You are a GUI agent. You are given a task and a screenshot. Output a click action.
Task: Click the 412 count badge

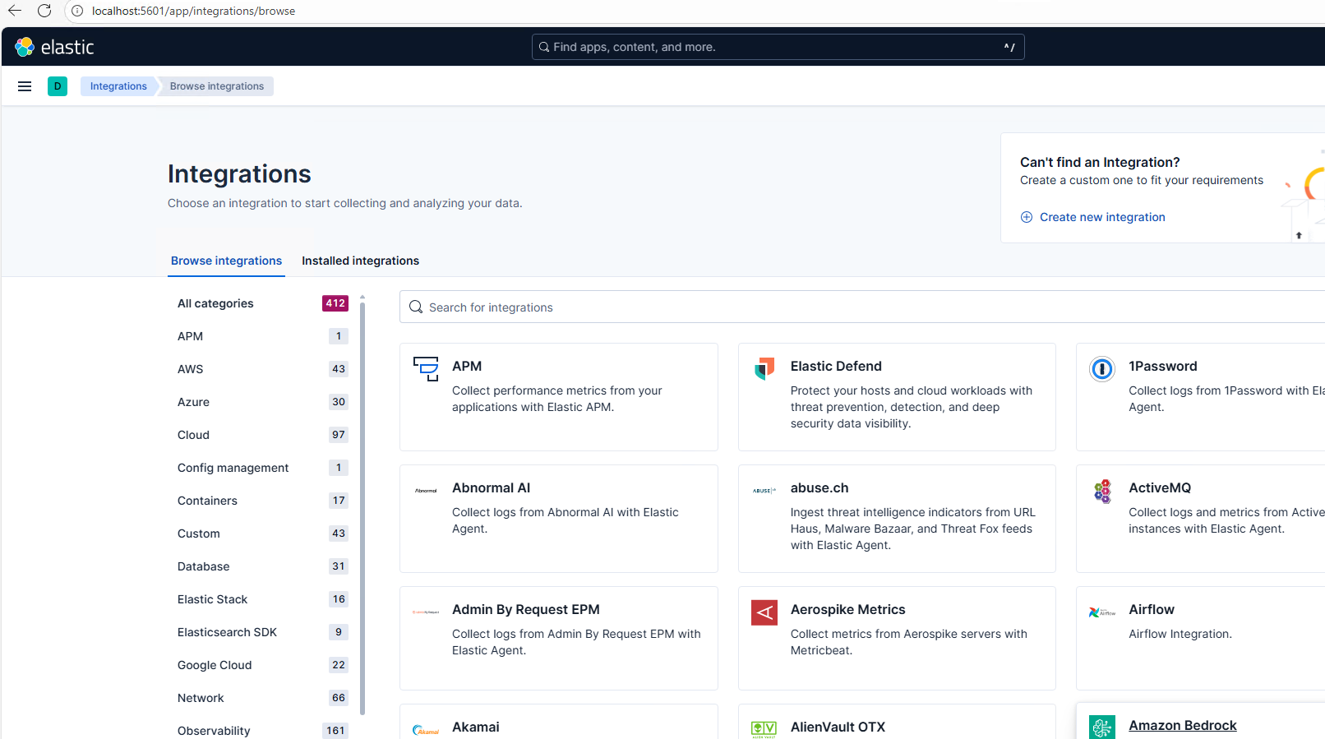(335, 303)
